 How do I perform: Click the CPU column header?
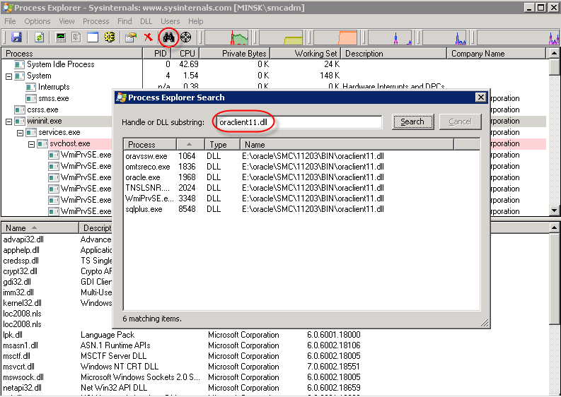pos(185,54)
